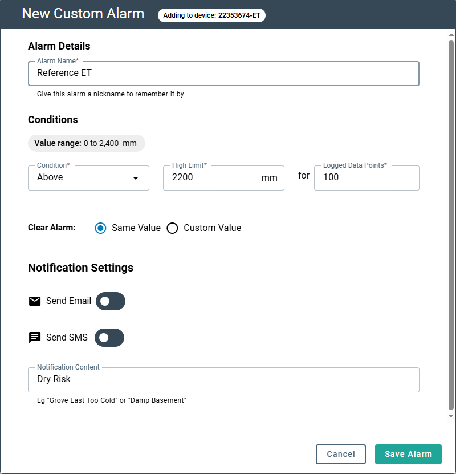The image size is (456, 474).
Task: Select the Same Value radio button
Action: [101, 228]
